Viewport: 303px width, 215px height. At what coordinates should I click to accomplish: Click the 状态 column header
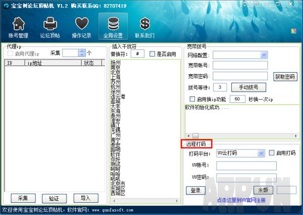pyautogui.click(x=91, y=63)
